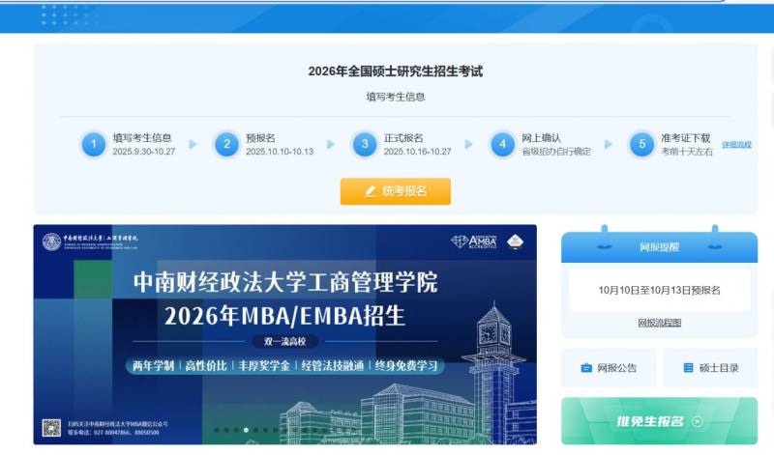774x455 pixels.
Task: Click the step 1 circle icon
Action: 93,145
